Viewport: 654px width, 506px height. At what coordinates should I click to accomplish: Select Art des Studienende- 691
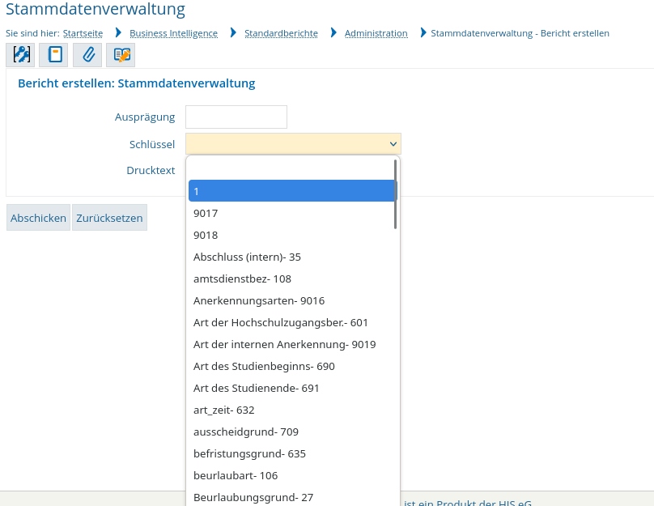tap(292, 388)
